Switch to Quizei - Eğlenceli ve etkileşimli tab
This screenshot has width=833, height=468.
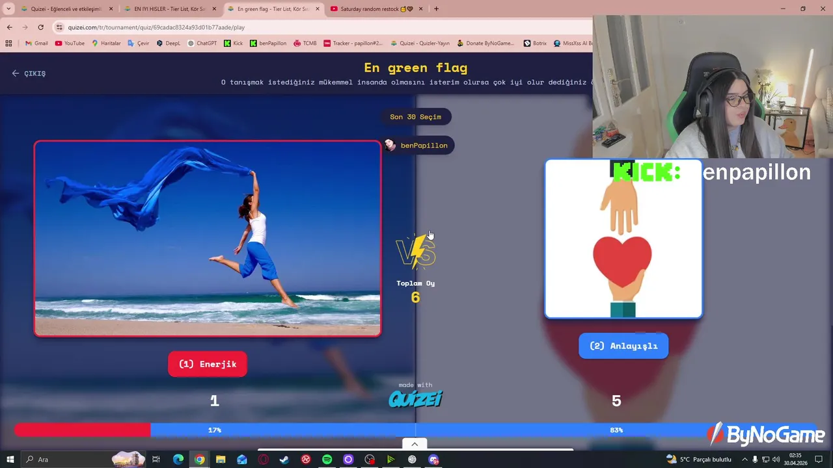67,9
